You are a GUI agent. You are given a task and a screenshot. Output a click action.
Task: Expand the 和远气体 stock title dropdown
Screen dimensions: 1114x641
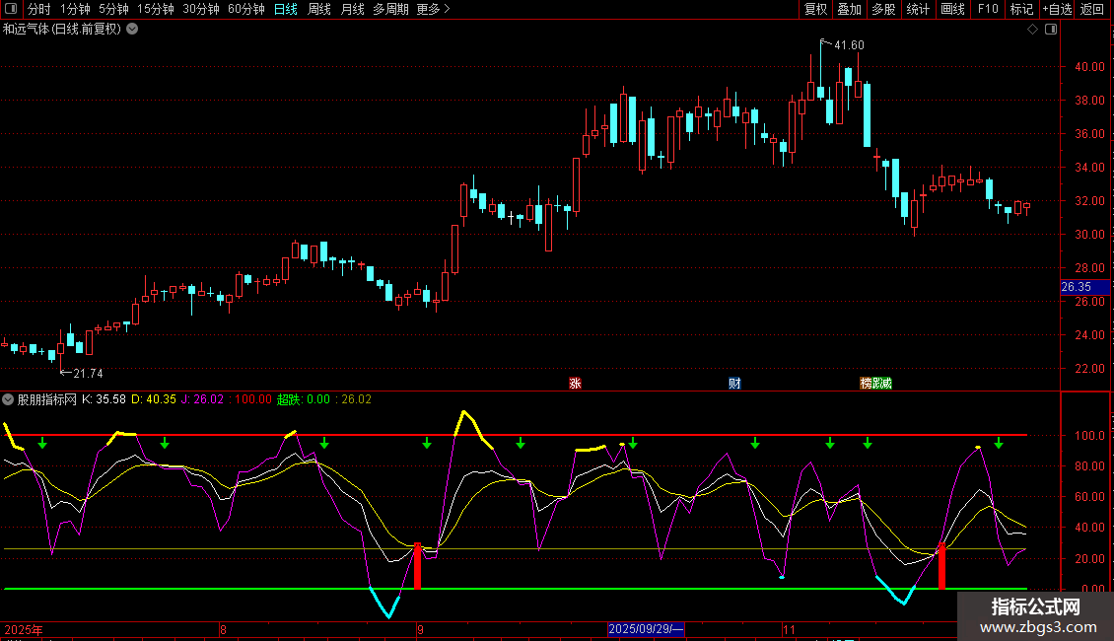tap(132, 30)
